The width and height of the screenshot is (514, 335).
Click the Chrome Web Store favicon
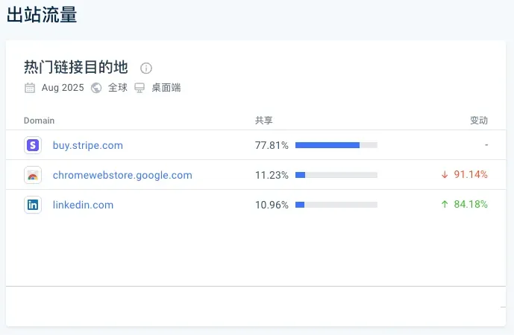33,175
